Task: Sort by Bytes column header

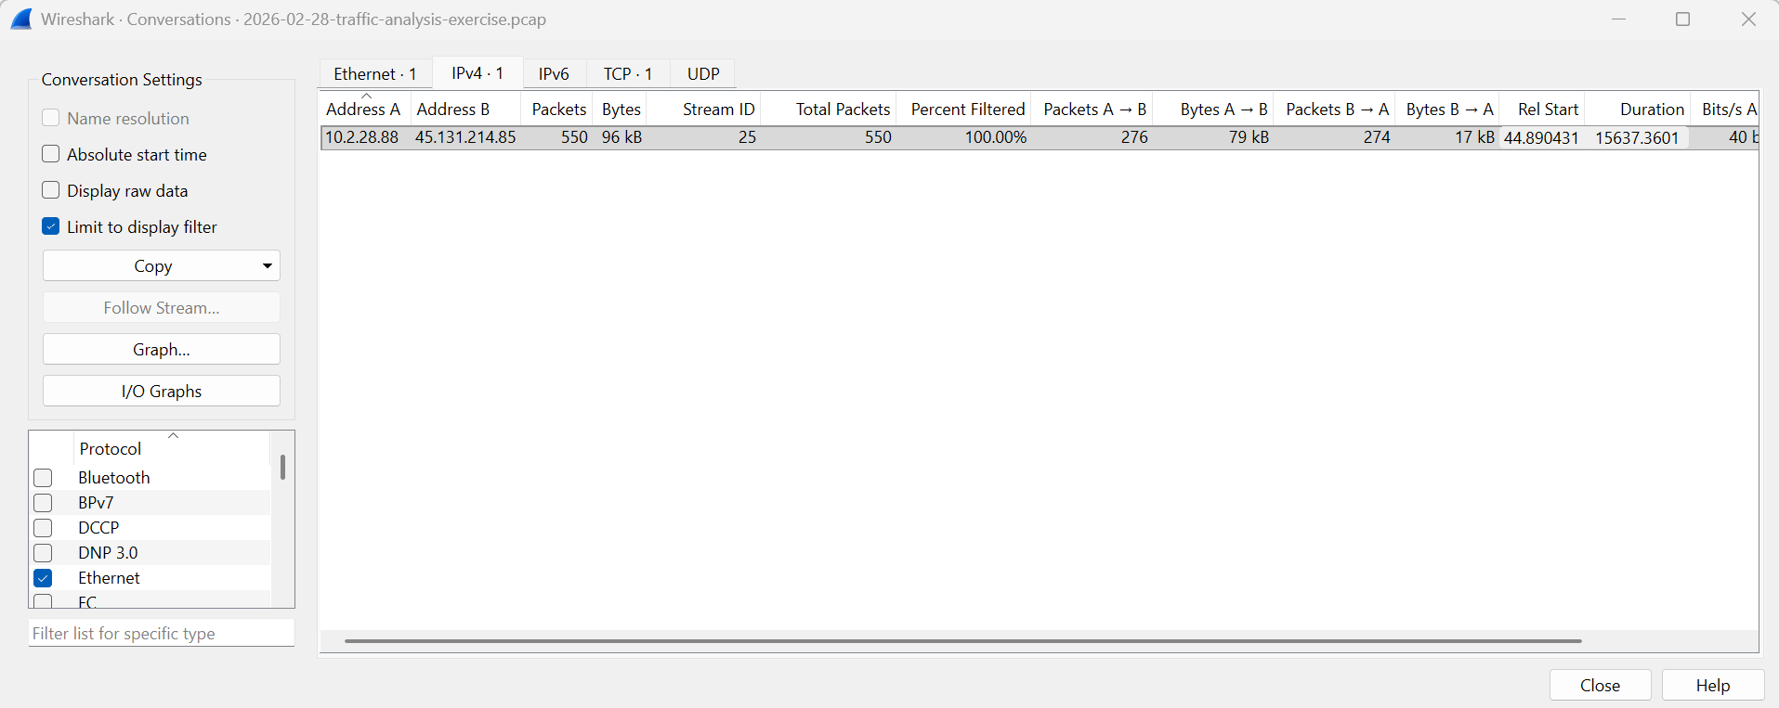Action: point(621,109)
